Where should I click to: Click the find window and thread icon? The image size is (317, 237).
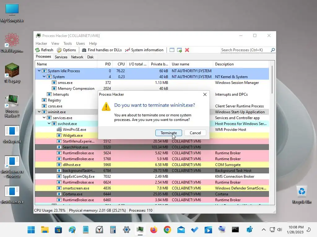[179, 50]
